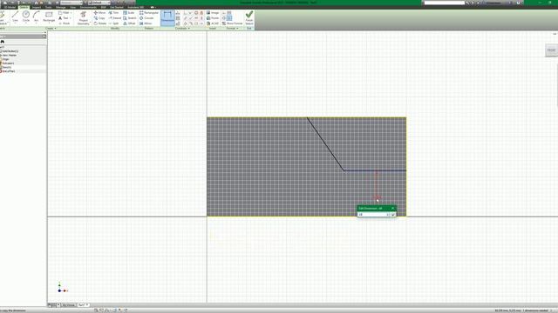Viewport: 558px width, 313px height.
Task: Select the Trim tool
Action: tap(113, 13)
